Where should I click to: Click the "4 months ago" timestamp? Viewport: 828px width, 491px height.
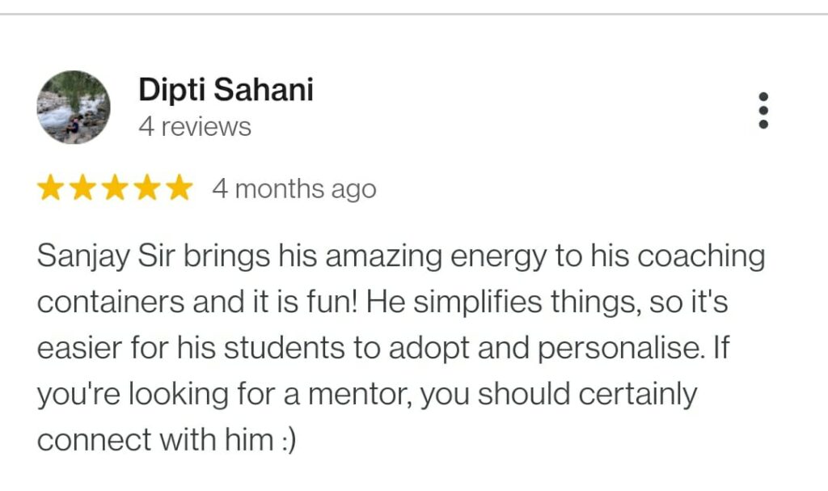coord(294,189)
